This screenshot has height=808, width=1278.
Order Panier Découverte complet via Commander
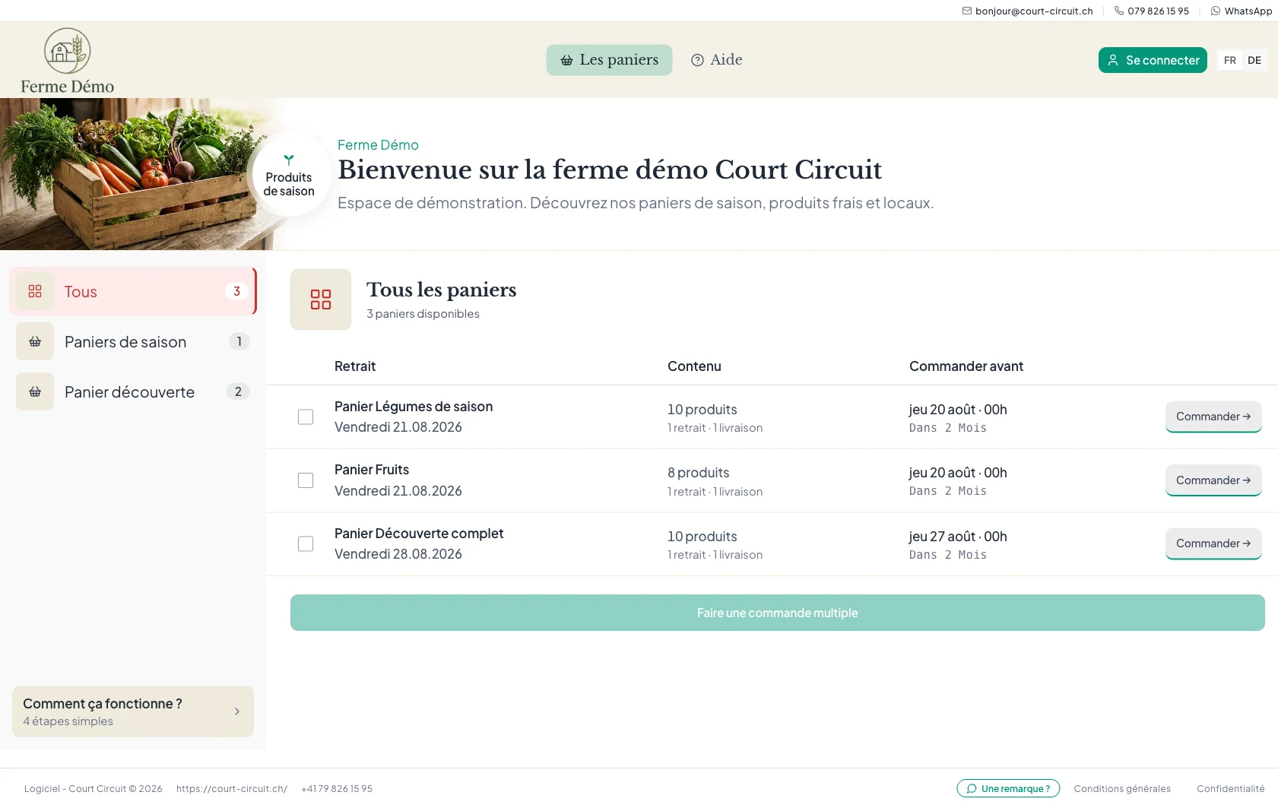click(1213, 543)
